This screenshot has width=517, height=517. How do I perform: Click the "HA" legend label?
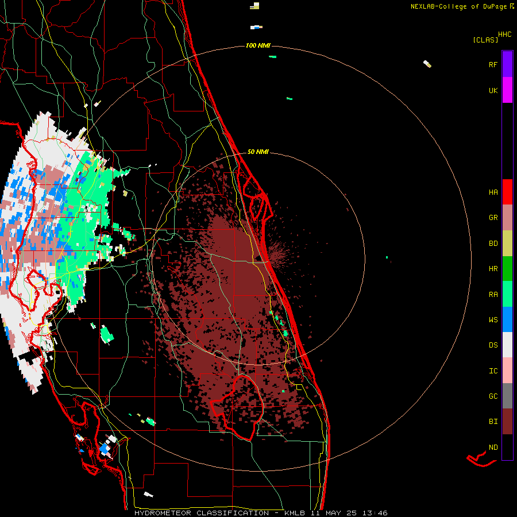click(493, 192)
